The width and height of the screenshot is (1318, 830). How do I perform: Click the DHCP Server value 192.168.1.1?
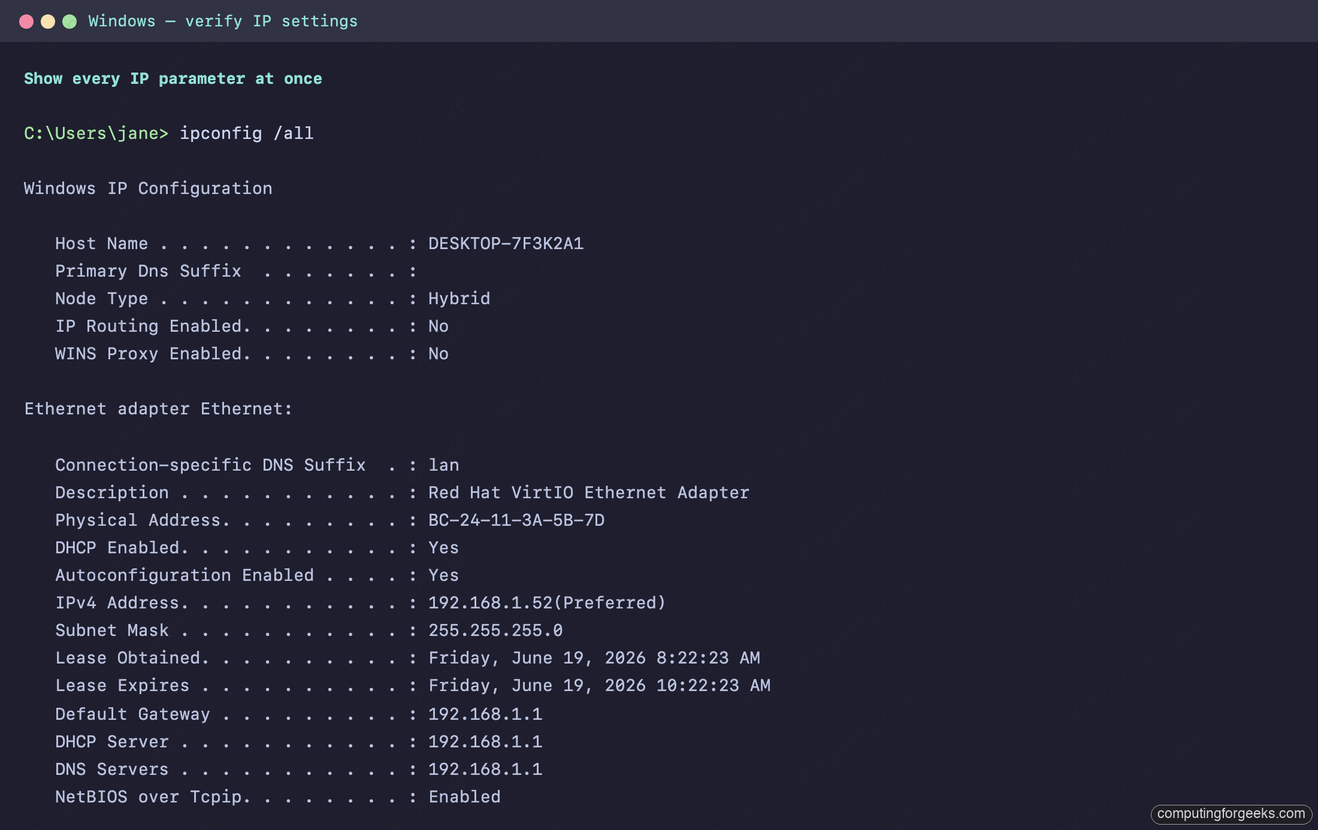pyautogui.click(x=485, y=742)
